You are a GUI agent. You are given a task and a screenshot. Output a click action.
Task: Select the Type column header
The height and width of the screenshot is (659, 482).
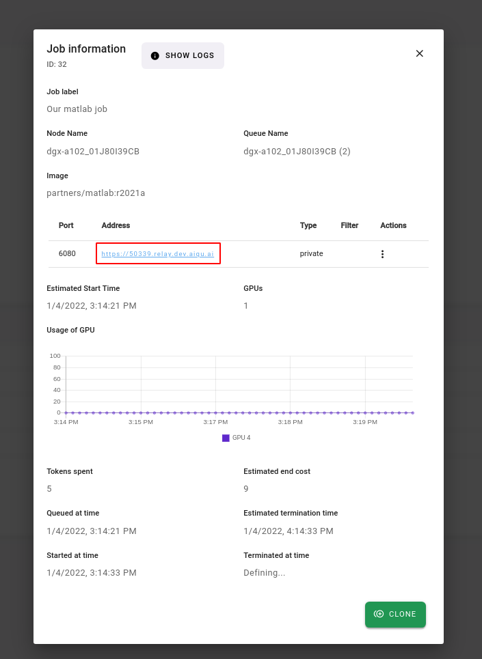tap(308, 225)
